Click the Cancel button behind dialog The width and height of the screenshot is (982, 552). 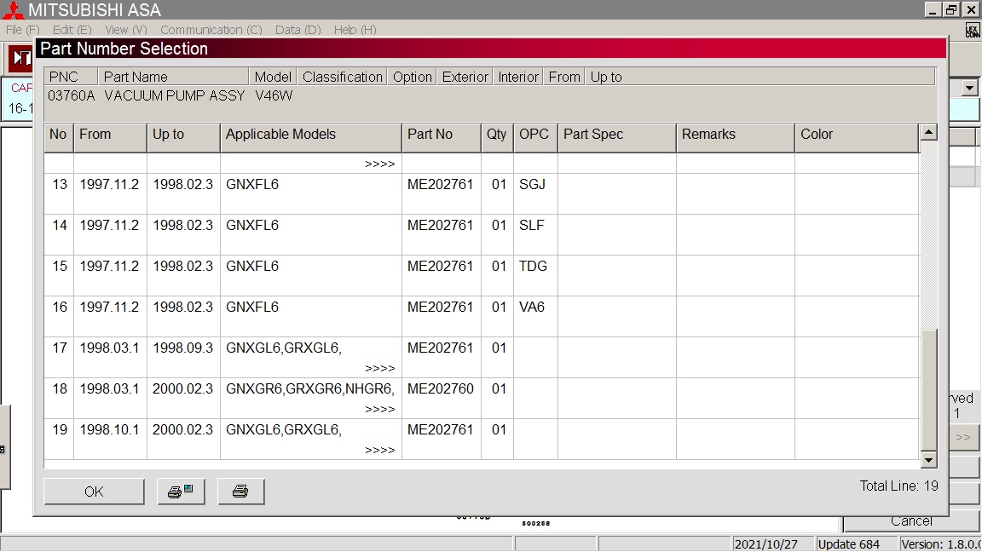click(x=911, y=521)
